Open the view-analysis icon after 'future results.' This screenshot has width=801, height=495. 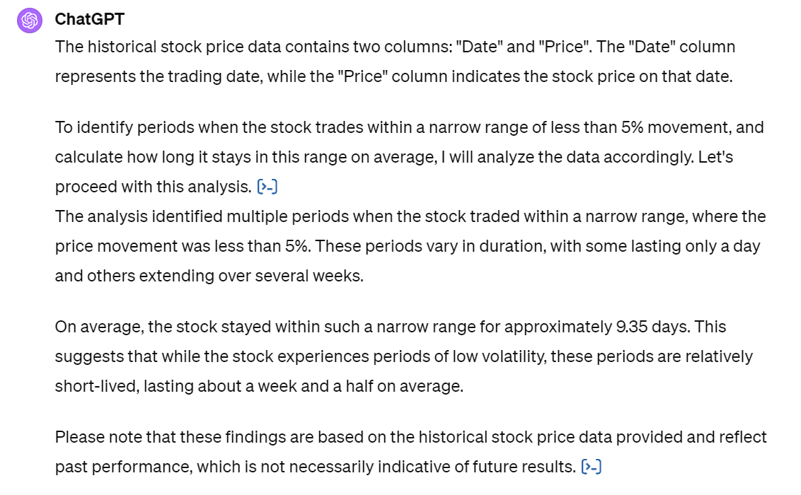[x=592, y=467]
